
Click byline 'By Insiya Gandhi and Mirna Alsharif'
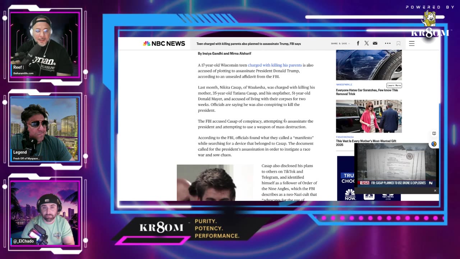tap(225, 54)
